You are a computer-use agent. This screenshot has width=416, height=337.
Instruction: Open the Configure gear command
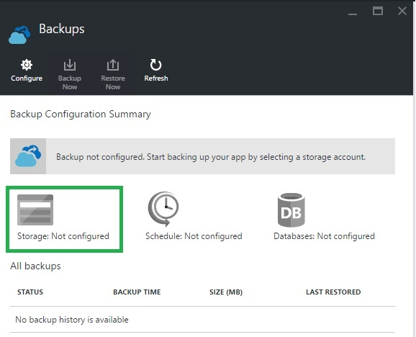[x=27, y=71]
